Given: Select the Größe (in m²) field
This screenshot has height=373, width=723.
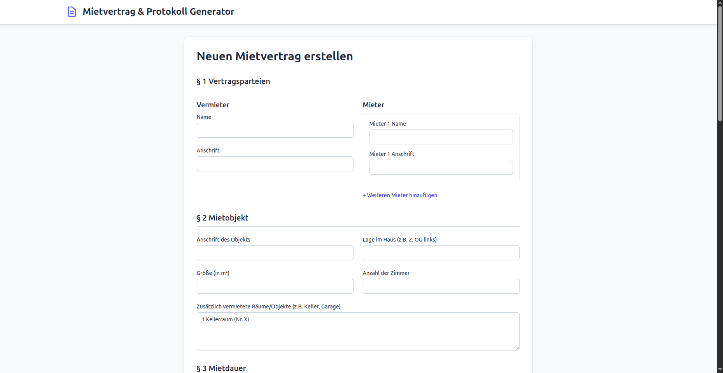Looking at the screenshot, I should coord(275,286).
